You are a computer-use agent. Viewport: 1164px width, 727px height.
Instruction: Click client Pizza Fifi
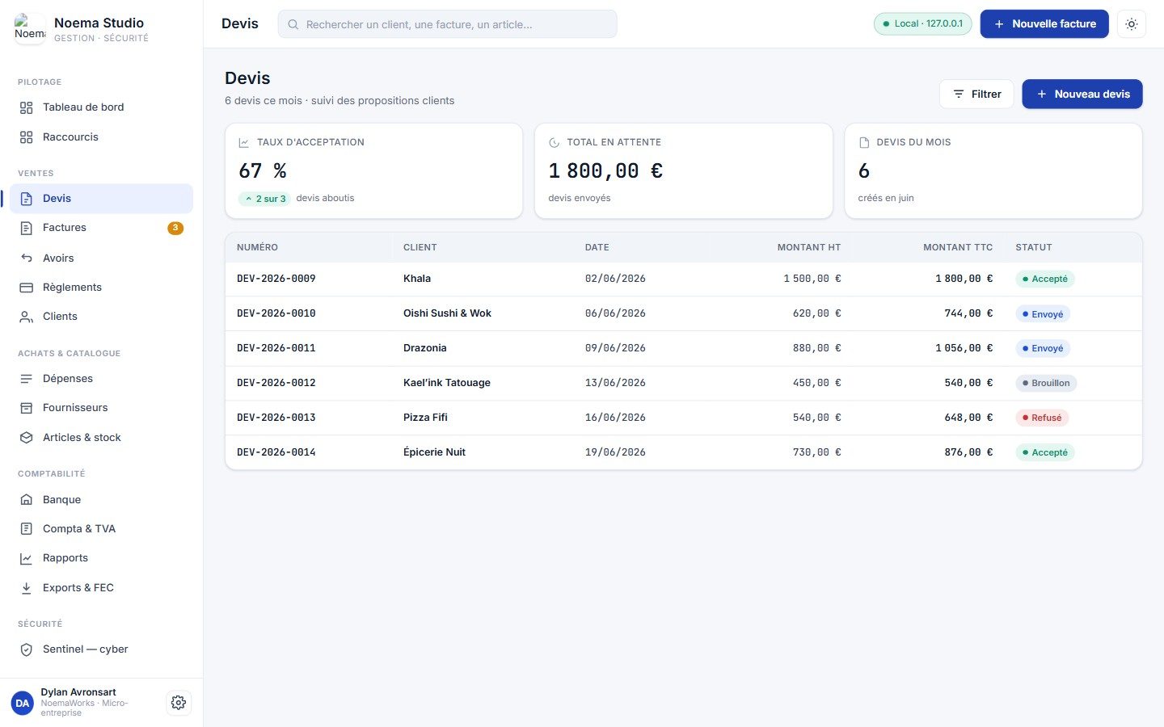(425, 418)
